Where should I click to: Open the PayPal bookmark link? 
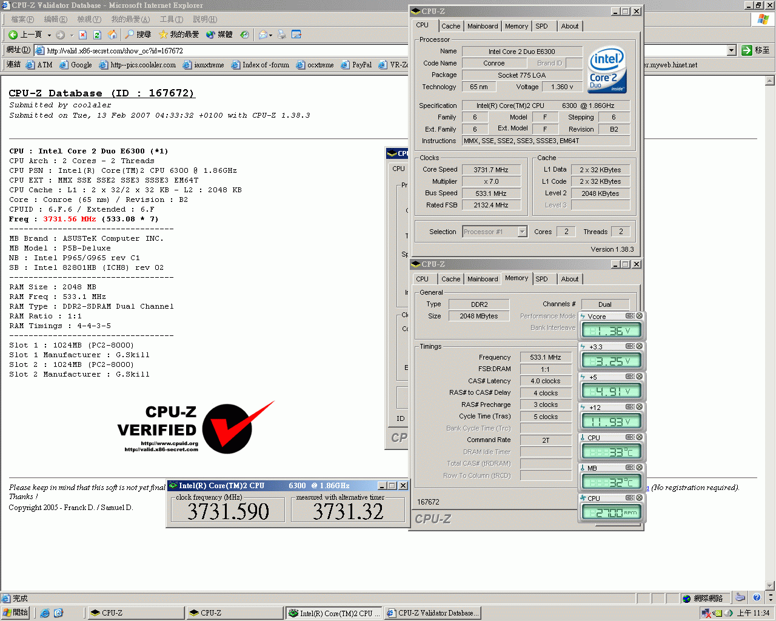(x=356, y=65)
